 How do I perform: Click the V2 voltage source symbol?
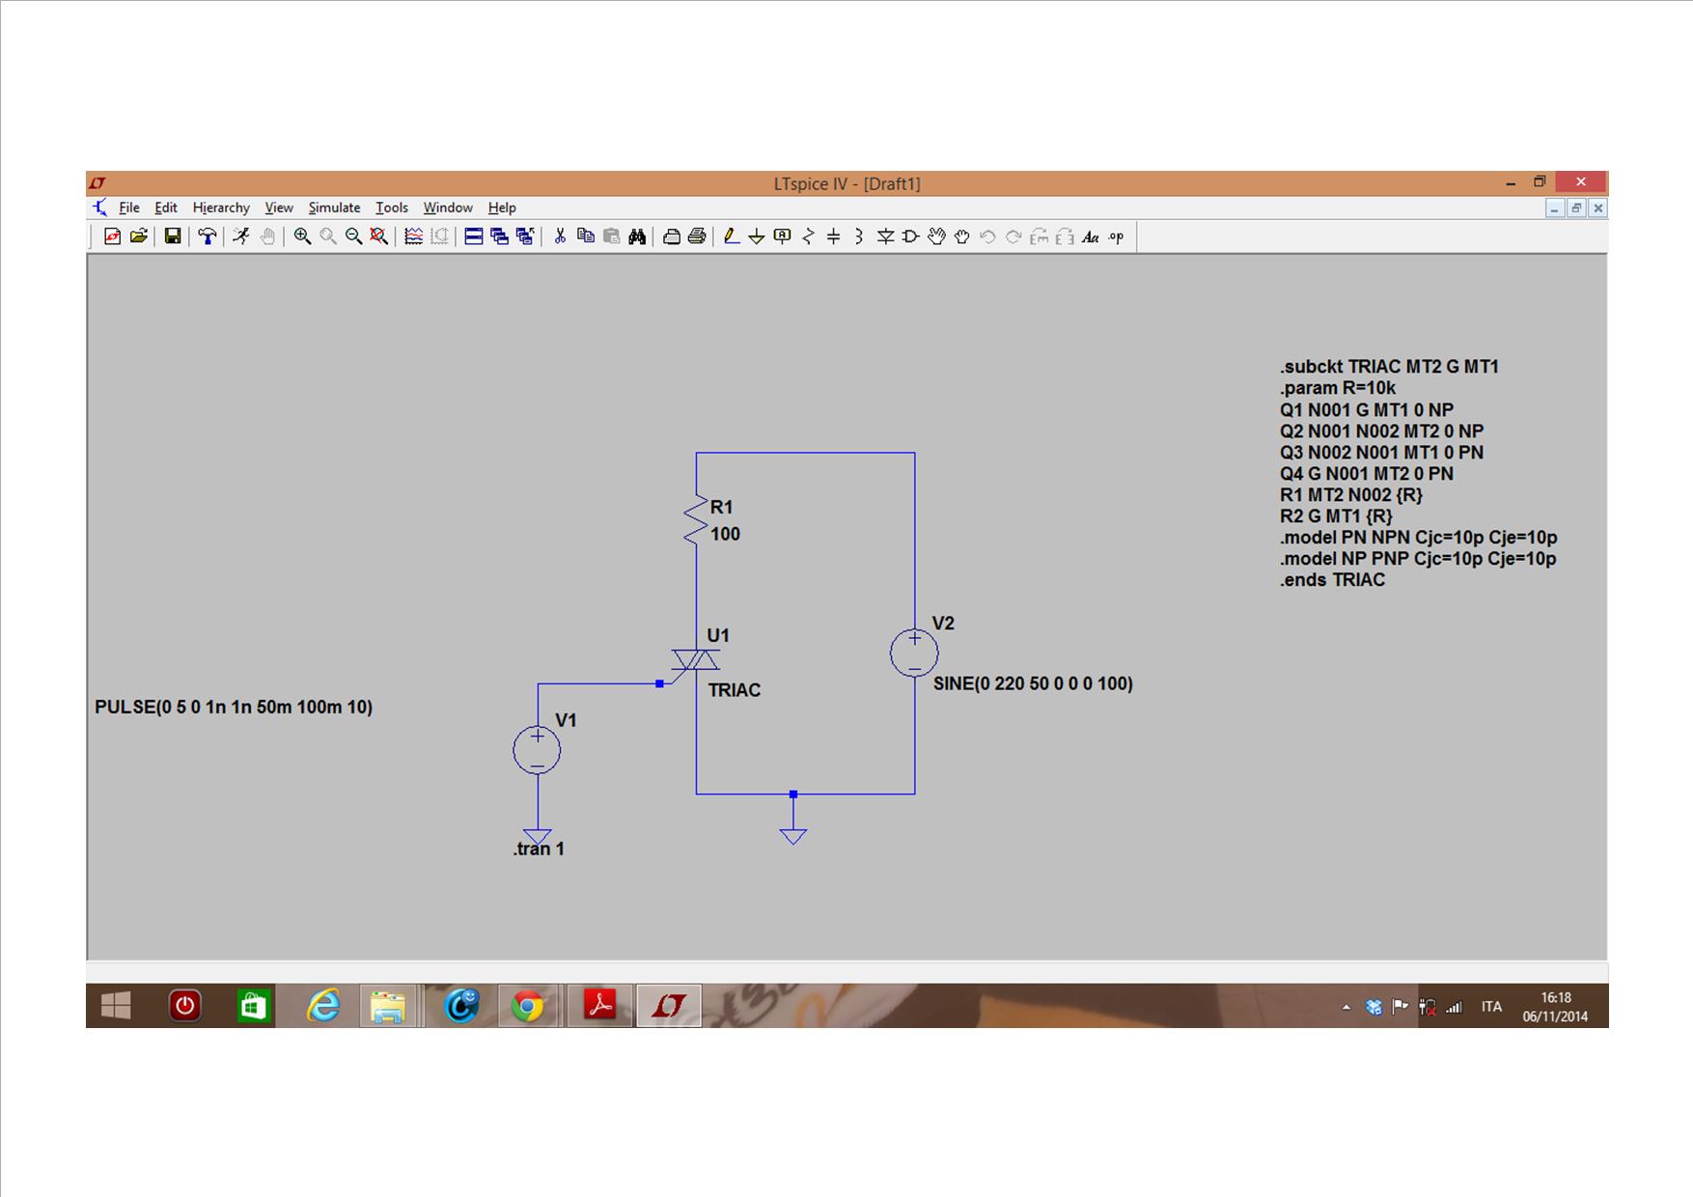(x=914, y=654)
